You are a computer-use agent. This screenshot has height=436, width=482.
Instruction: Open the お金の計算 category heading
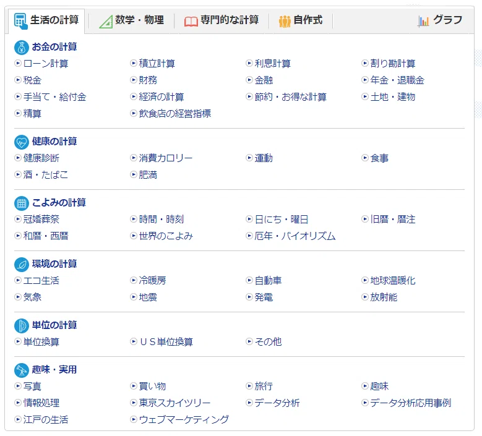click(x=54, y=47)
